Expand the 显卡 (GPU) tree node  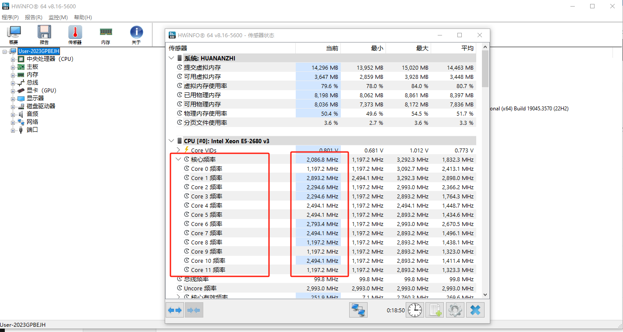point(13,91)
